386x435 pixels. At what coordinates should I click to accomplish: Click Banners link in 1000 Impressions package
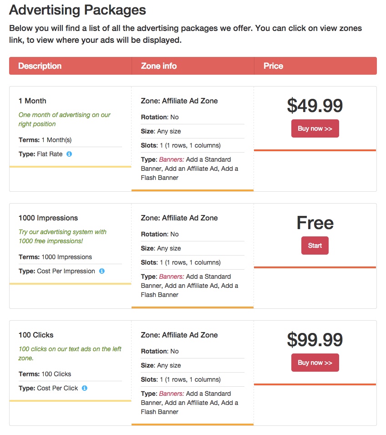[x=171, y=276]
